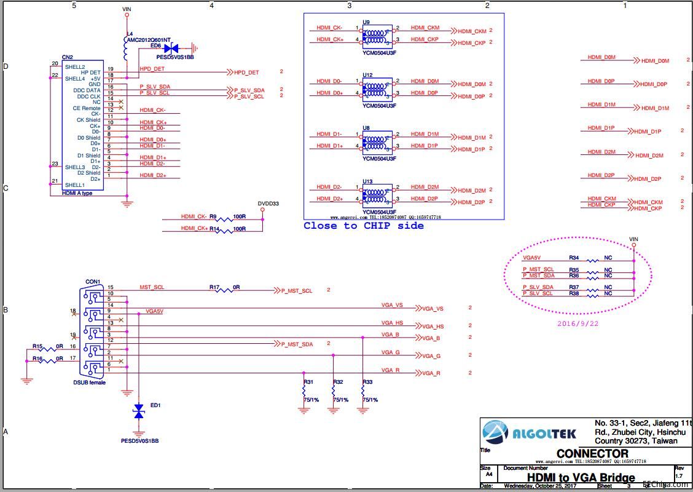
Task: Select the U12 common mode choke symbol
Action: 377,90
